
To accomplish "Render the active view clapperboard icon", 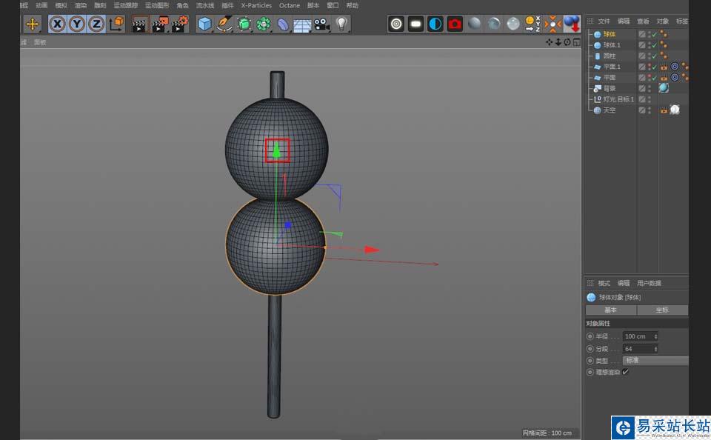I will point(140,24).
